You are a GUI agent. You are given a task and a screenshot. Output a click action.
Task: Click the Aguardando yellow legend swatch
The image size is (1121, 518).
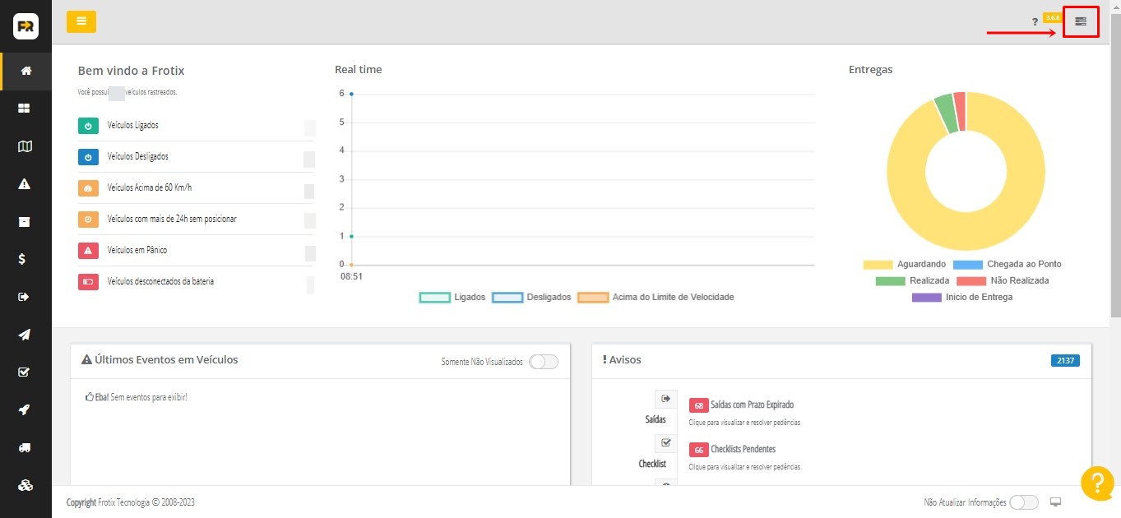point(878,265)
